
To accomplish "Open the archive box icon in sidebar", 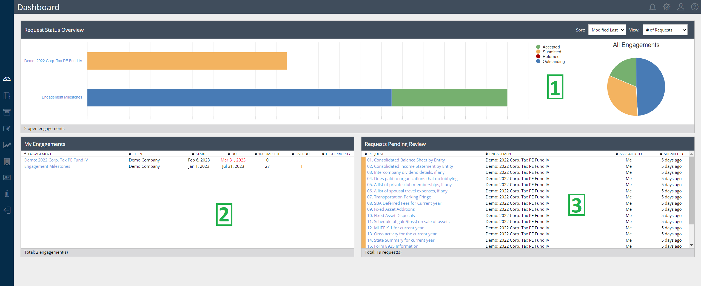I will point(7,112).
